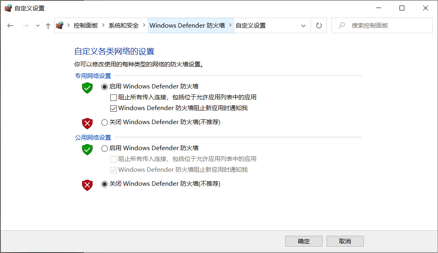Refresh the control panel page
Viewport: 438px width, 253px height.
coord(319,26)
